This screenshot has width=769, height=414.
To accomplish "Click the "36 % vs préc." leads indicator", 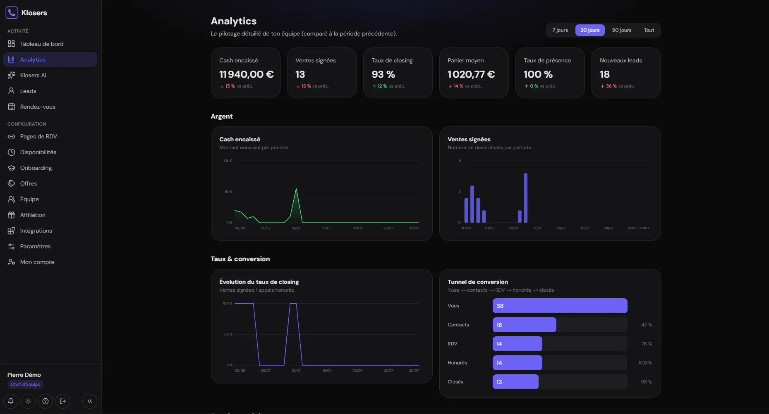I will [x=617, y=86].
